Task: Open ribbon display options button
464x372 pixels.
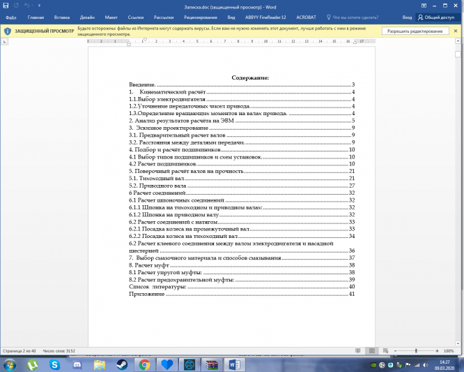Action: 424,6
